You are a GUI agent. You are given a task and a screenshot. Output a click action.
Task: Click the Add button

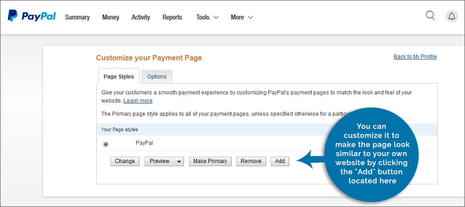[280, 161]
